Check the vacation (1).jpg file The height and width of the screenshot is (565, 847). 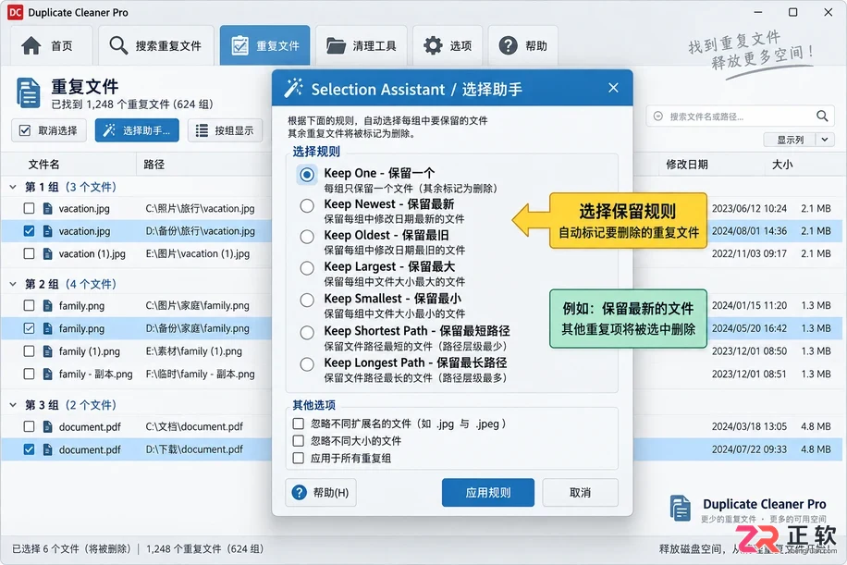(30, 254)
